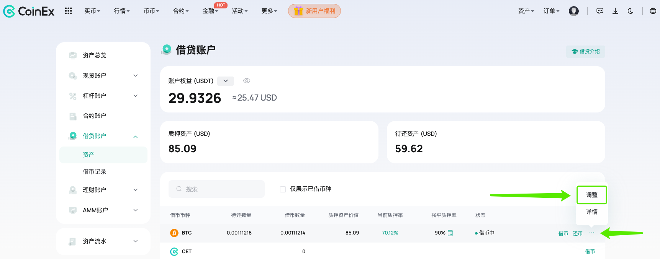Click the 资产流水 sidebar icon
660x259 pixels.
(72, 241)
